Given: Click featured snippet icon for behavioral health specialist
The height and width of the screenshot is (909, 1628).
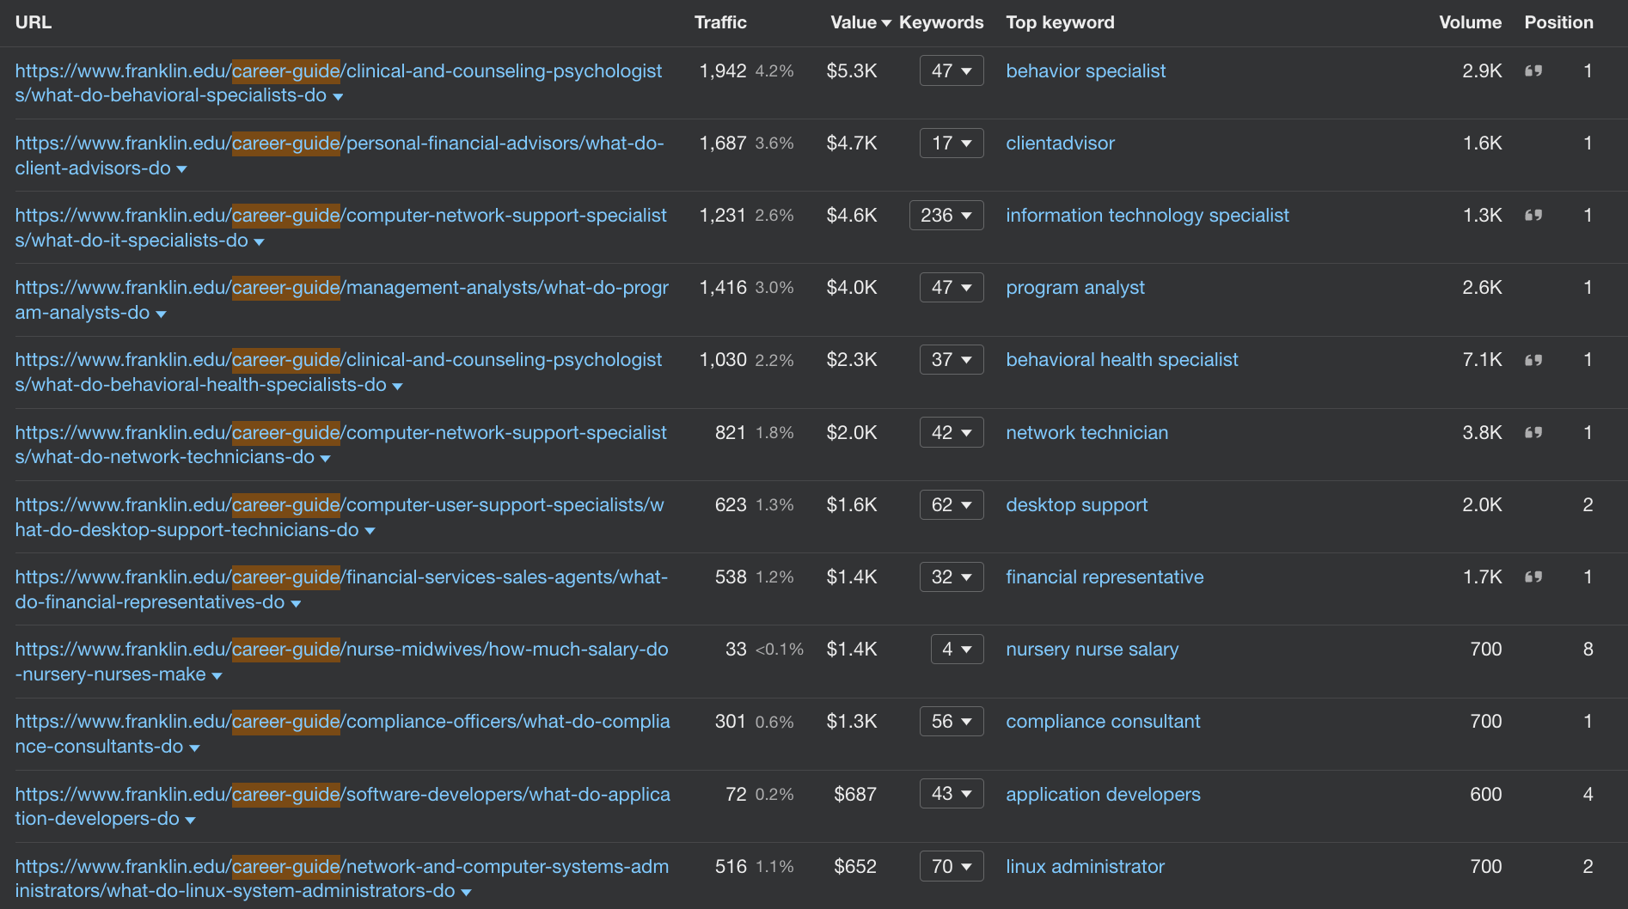Looking at the screenshot, I should [x=1533, y=360].
